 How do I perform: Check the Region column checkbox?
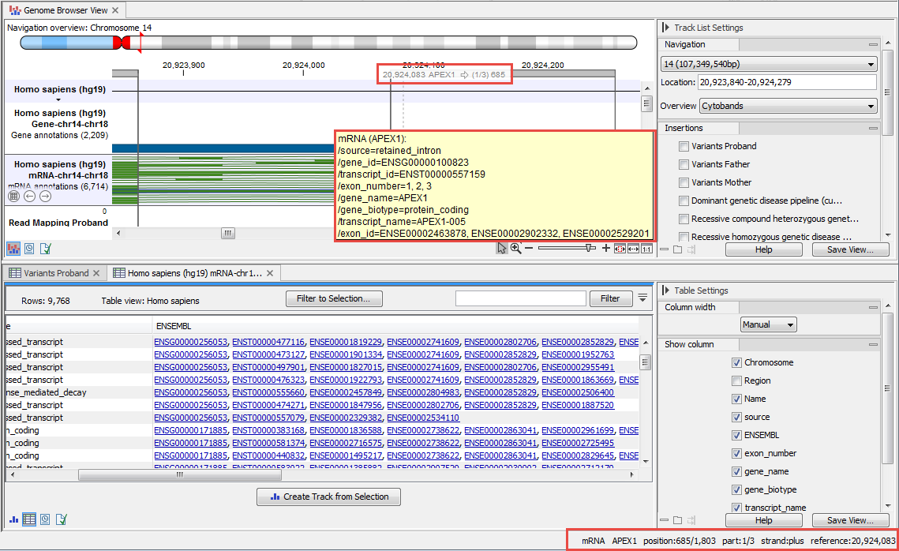pyautogui.click(x=737, y=380)
